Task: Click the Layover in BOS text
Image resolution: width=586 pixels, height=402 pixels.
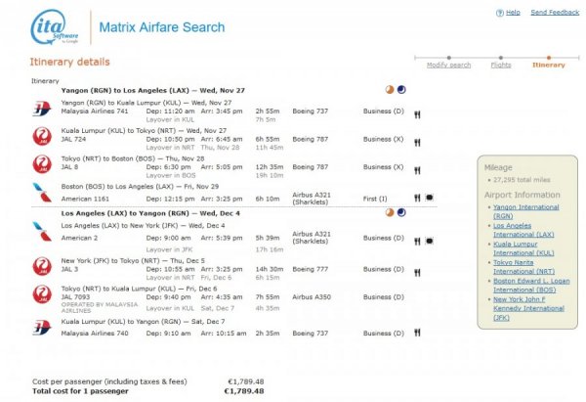Action: pos(171,175)
